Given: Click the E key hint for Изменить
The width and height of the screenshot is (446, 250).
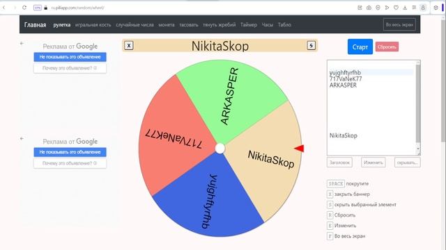Looking at the screenshot, I should (330, 226).
